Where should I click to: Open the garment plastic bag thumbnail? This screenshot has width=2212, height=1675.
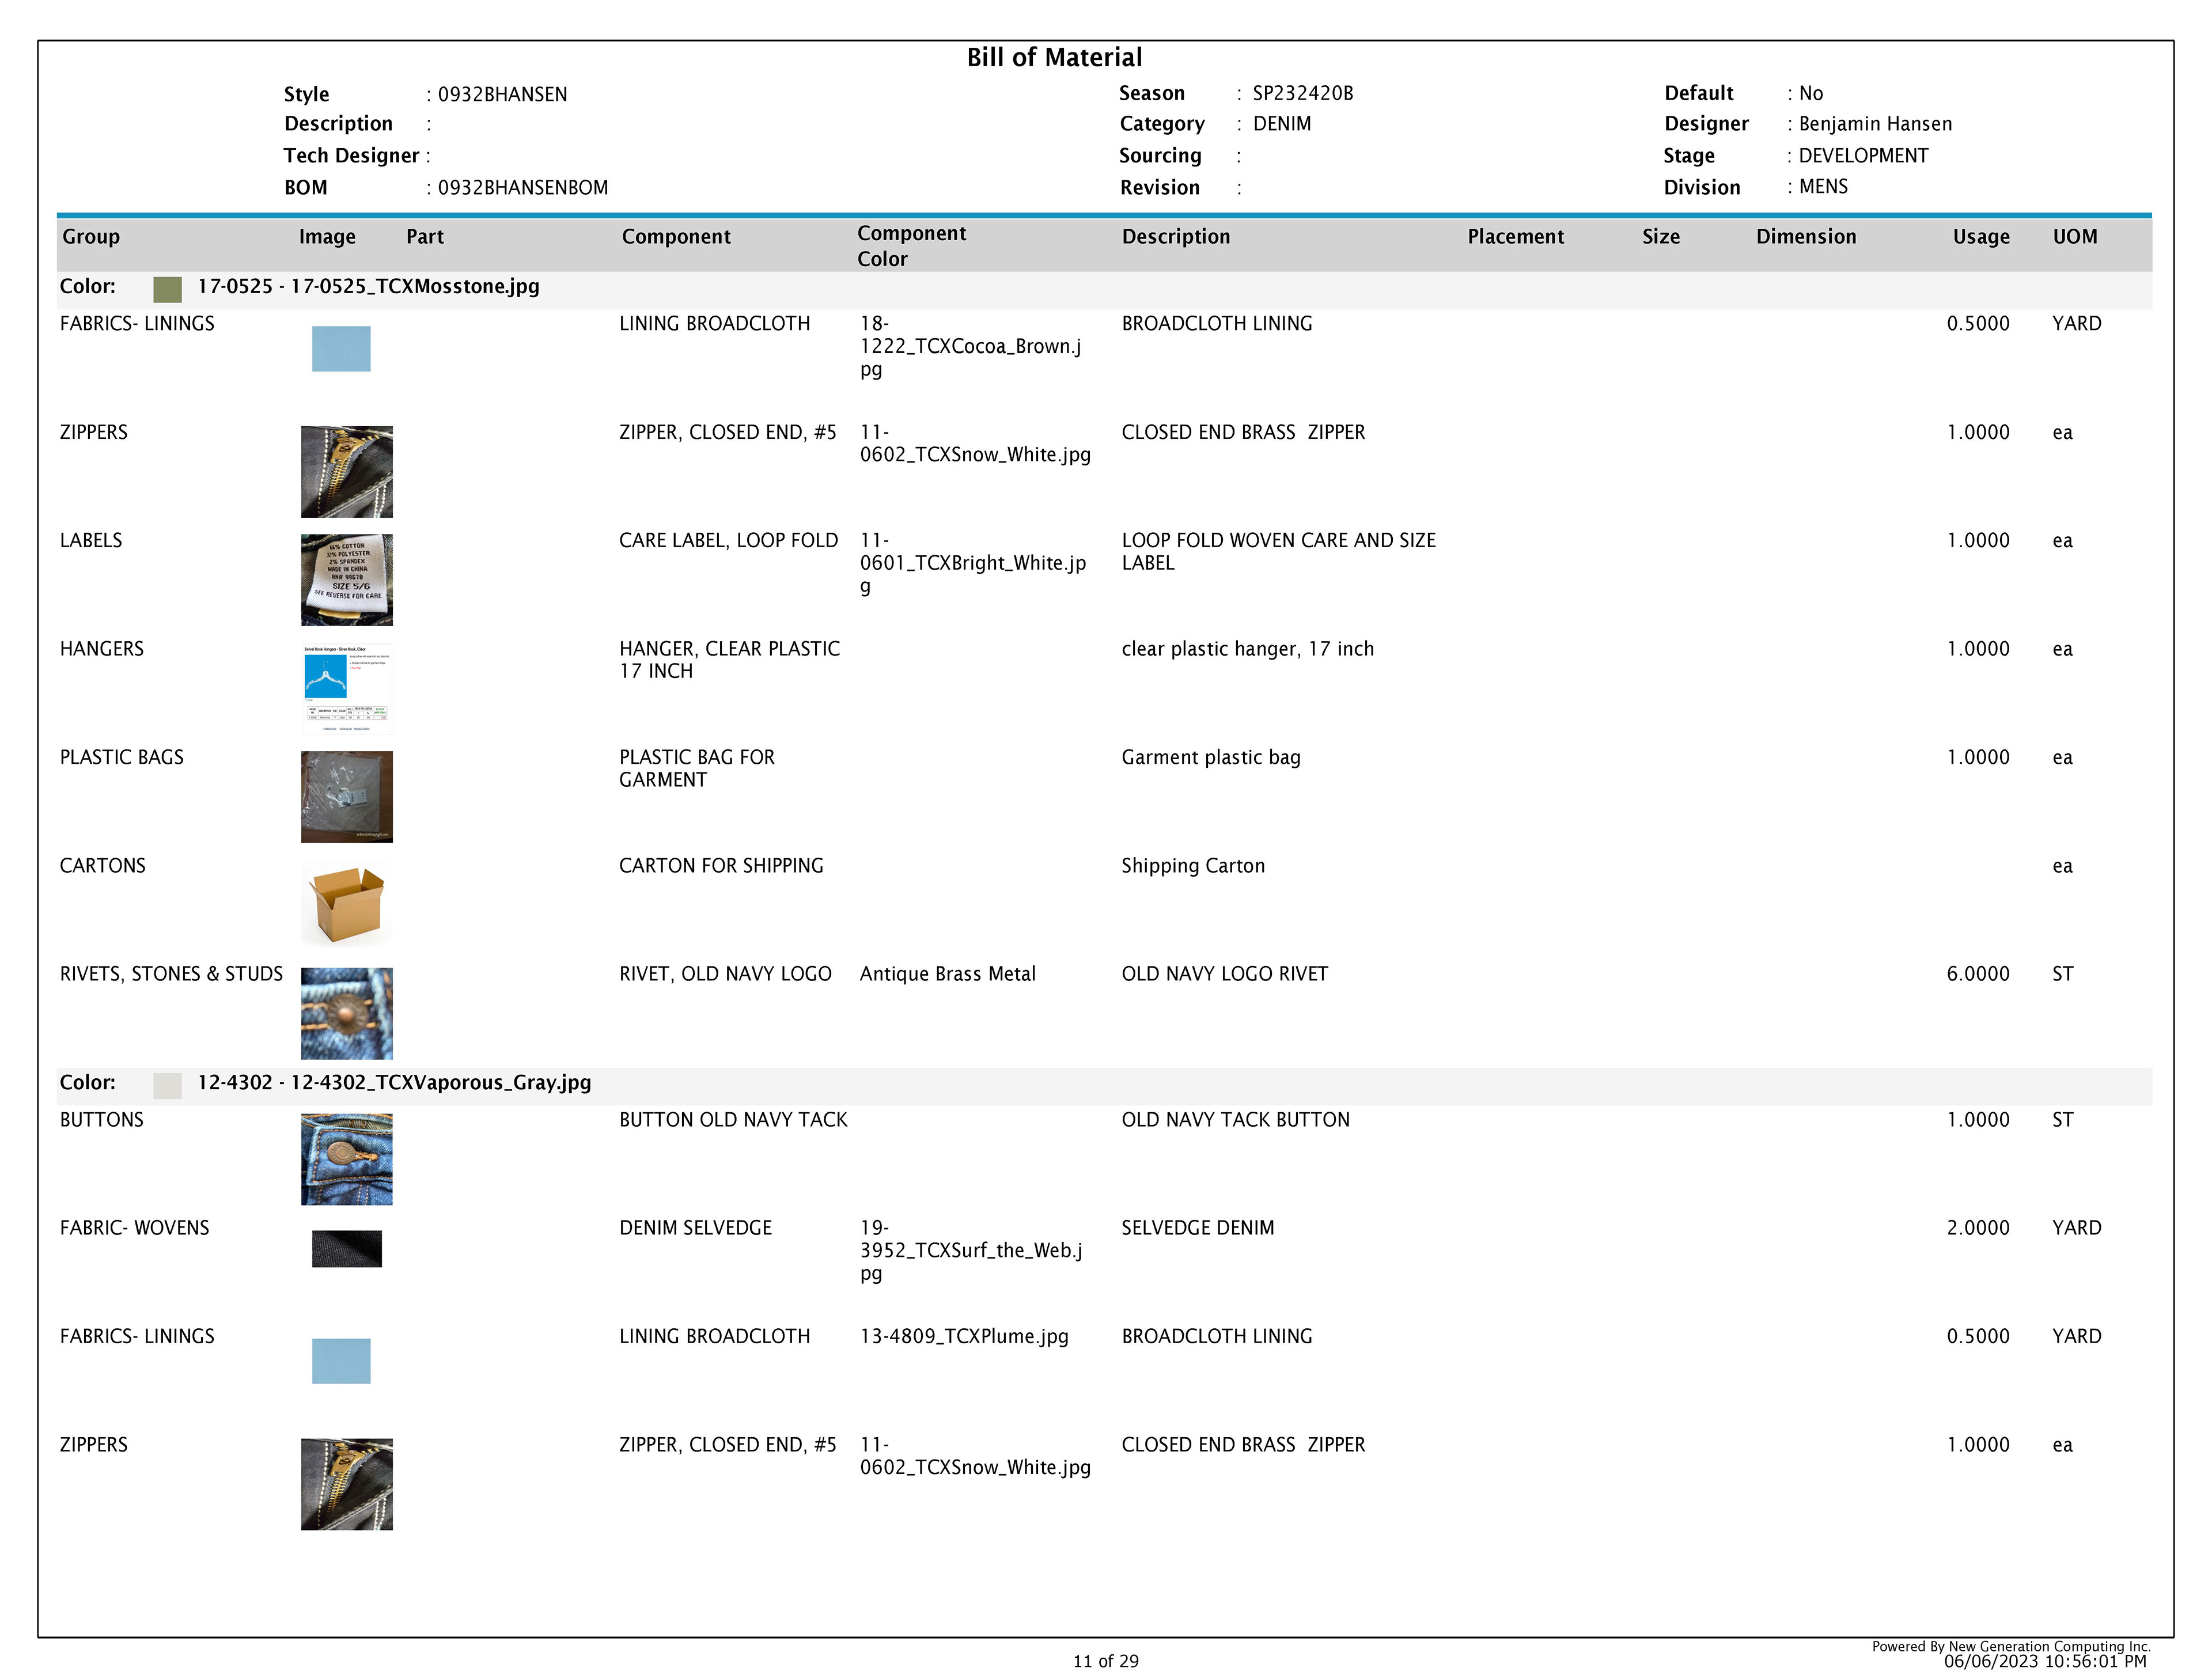coord(346,796)
